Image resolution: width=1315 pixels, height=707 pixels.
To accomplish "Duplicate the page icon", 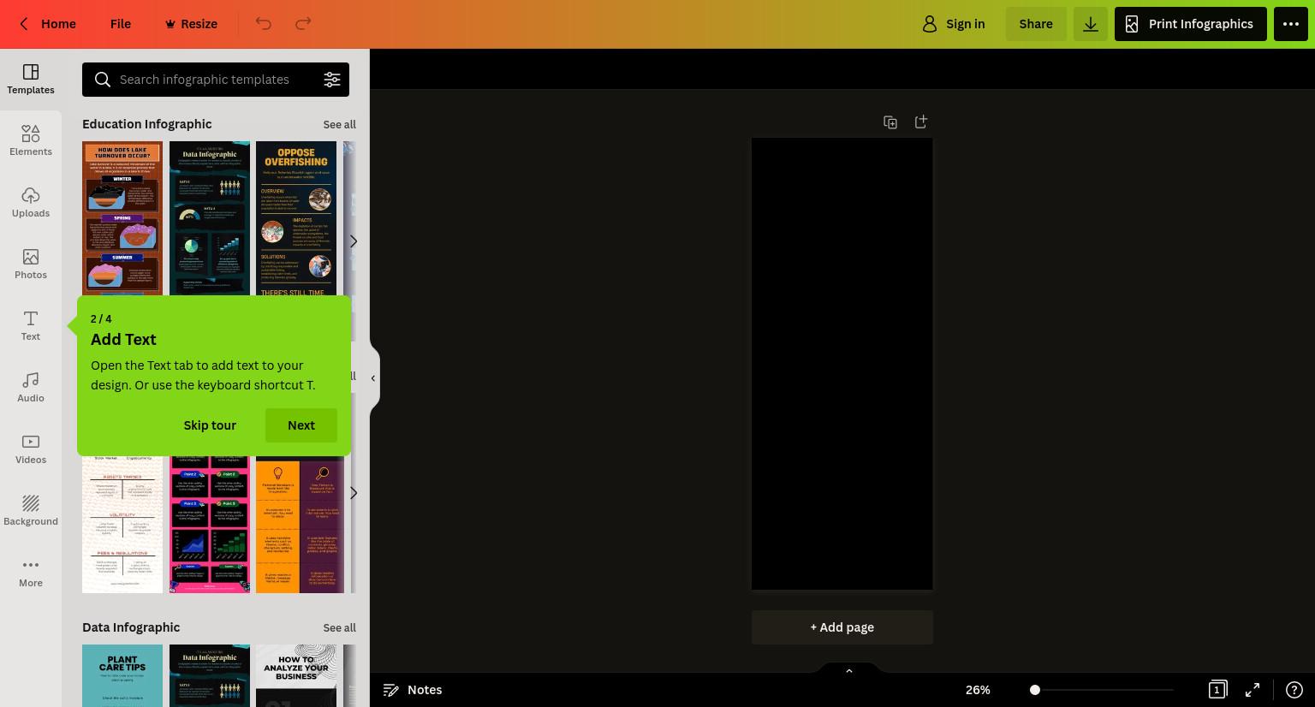I will (890, 122).
